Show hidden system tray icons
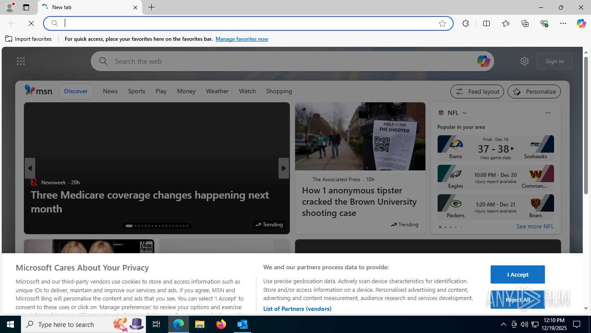The height and width of the screenshot is (333, 591). [x=504, y=324]
